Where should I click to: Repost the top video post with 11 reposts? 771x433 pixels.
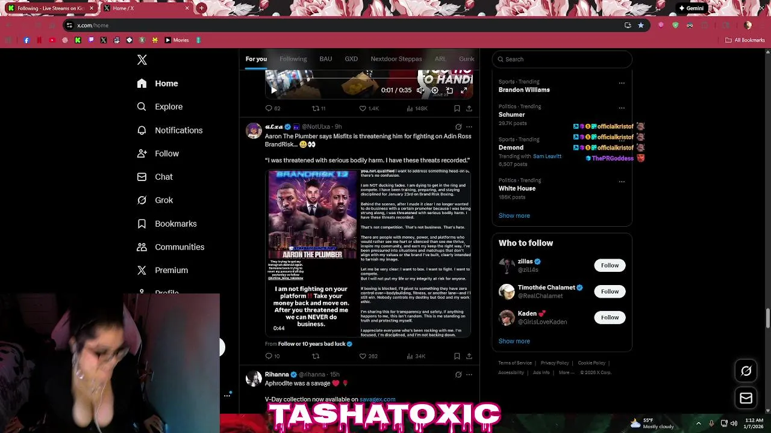pos(318,108)
